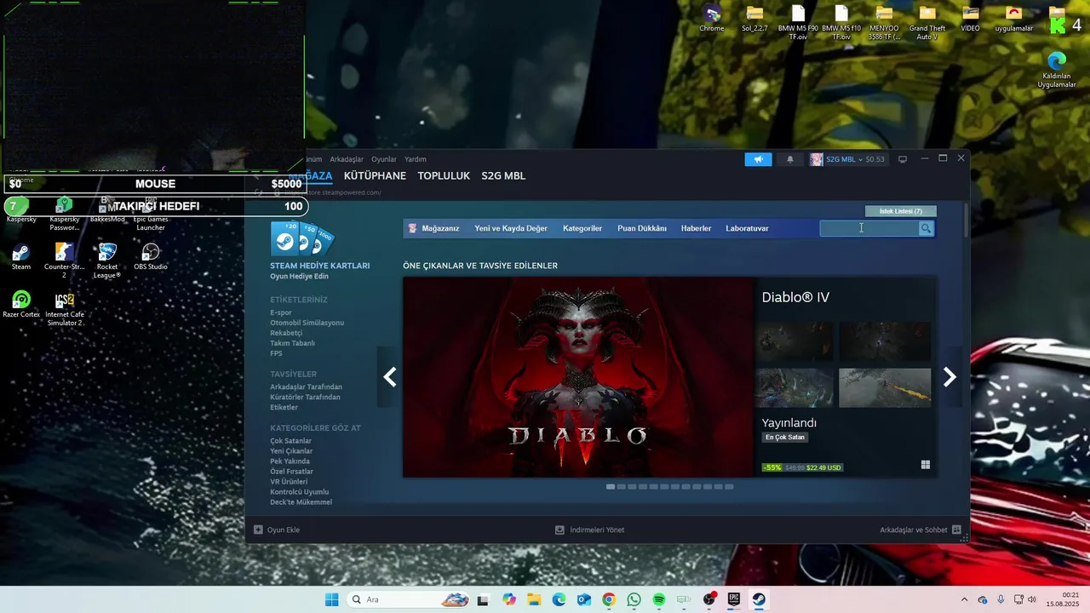
Task: Open the Kategoriler submenu
Action: click(582, 228)
